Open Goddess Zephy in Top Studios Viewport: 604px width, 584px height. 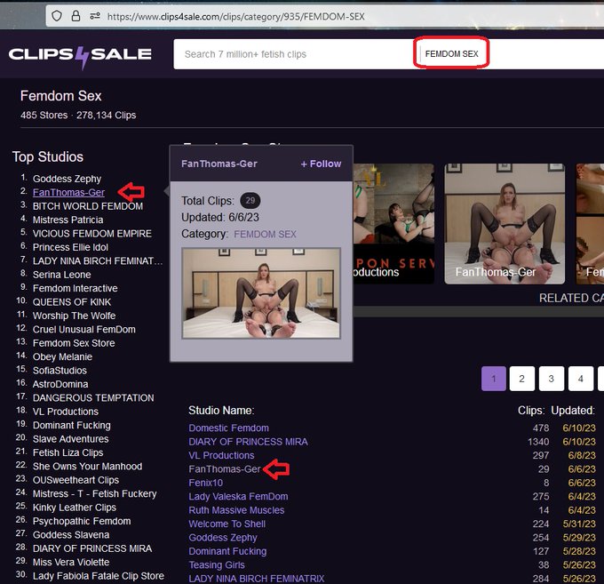67,179
